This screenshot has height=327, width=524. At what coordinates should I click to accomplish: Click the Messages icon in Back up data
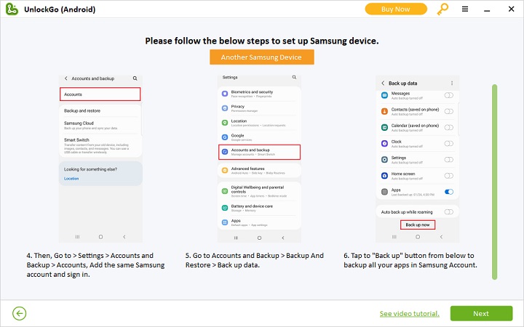click(x=384, y=95)
